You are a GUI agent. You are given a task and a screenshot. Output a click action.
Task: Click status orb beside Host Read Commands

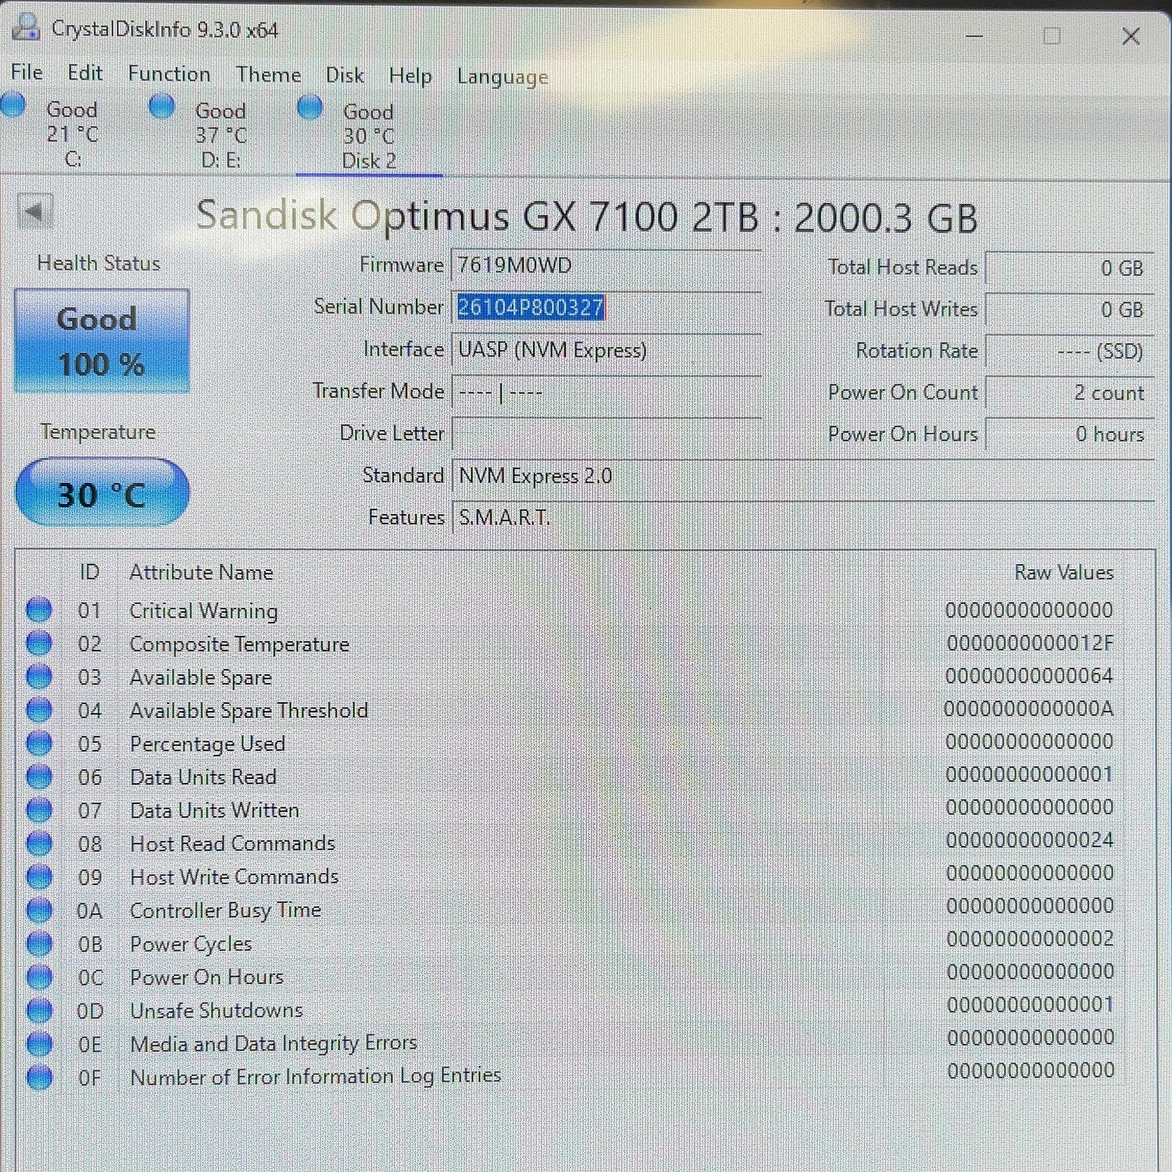point(39,843)
